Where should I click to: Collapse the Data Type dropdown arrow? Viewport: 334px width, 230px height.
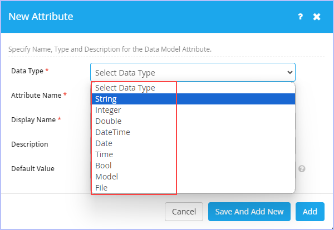(x=289, y=72)
